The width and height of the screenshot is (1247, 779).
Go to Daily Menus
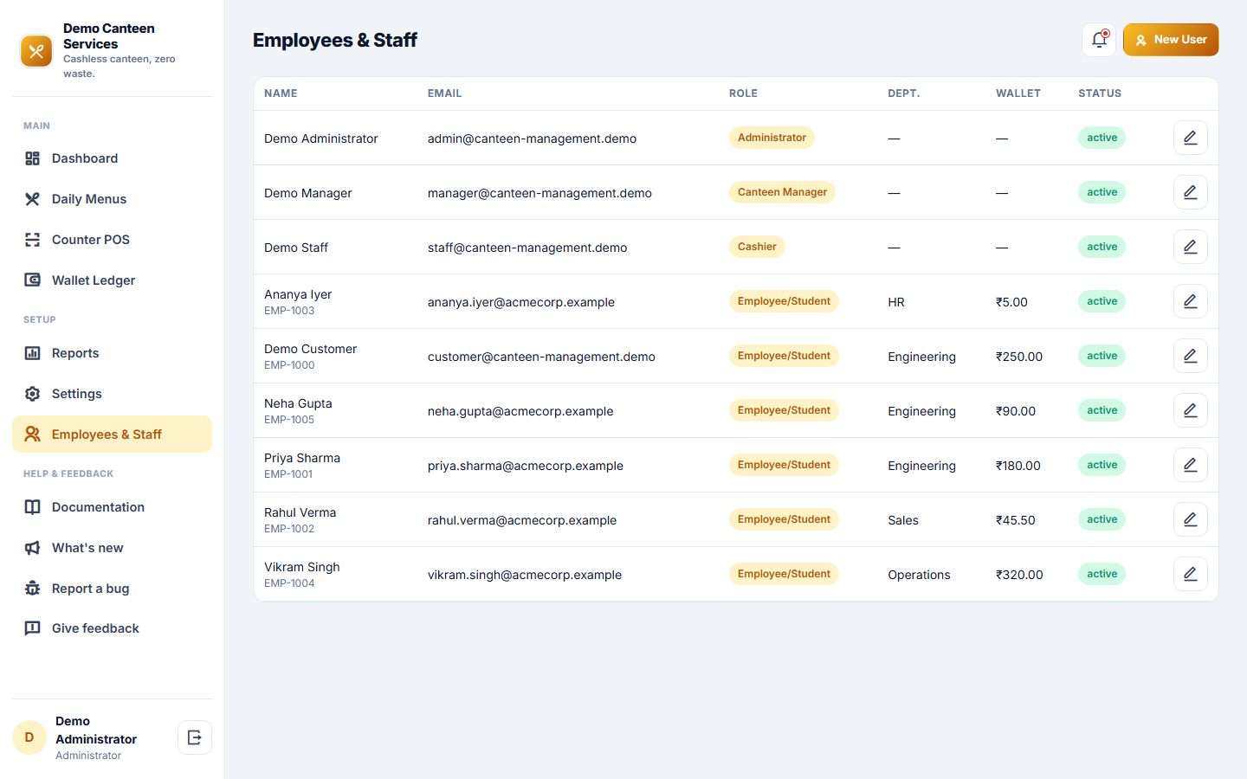[x=112, y=199]
